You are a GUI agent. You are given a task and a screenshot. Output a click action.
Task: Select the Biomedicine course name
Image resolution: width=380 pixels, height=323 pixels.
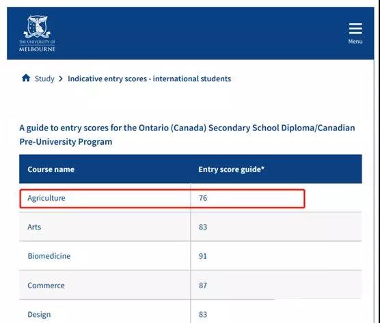pyautogui.click(x=49, y=256)
